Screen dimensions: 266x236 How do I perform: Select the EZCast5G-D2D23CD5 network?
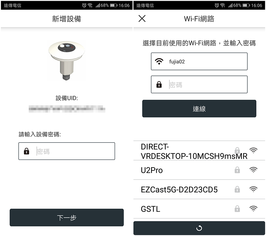click(199, 189)
